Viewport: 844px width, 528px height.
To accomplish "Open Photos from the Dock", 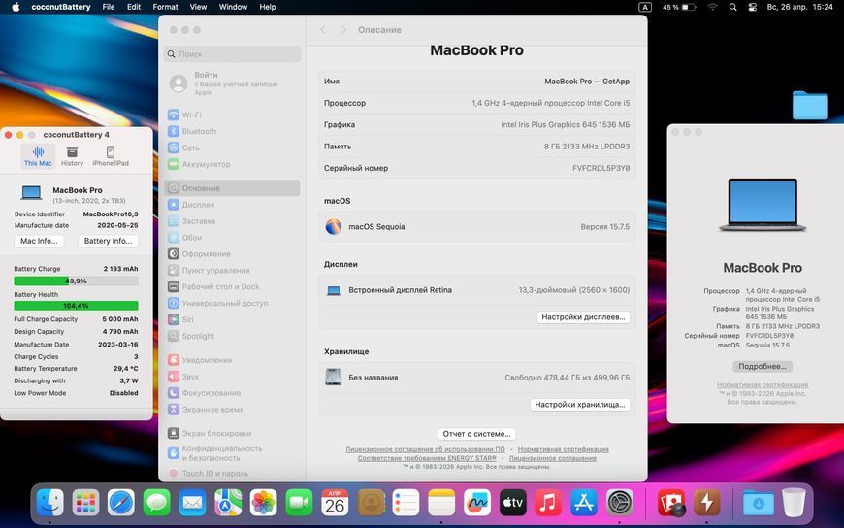I will pyautogui.click(x=263, y=503).
